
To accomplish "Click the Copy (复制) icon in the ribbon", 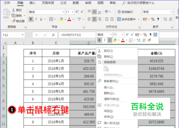I will click(x=14, y=16).
